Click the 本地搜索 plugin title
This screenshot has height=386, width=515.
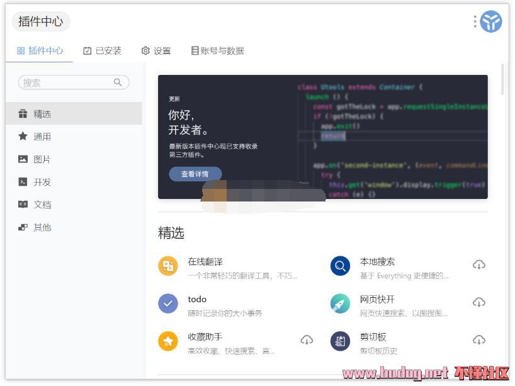click(x=377, y=262)
